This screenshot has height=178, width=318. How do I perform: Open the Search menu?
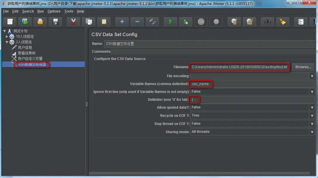pos(28,11)
